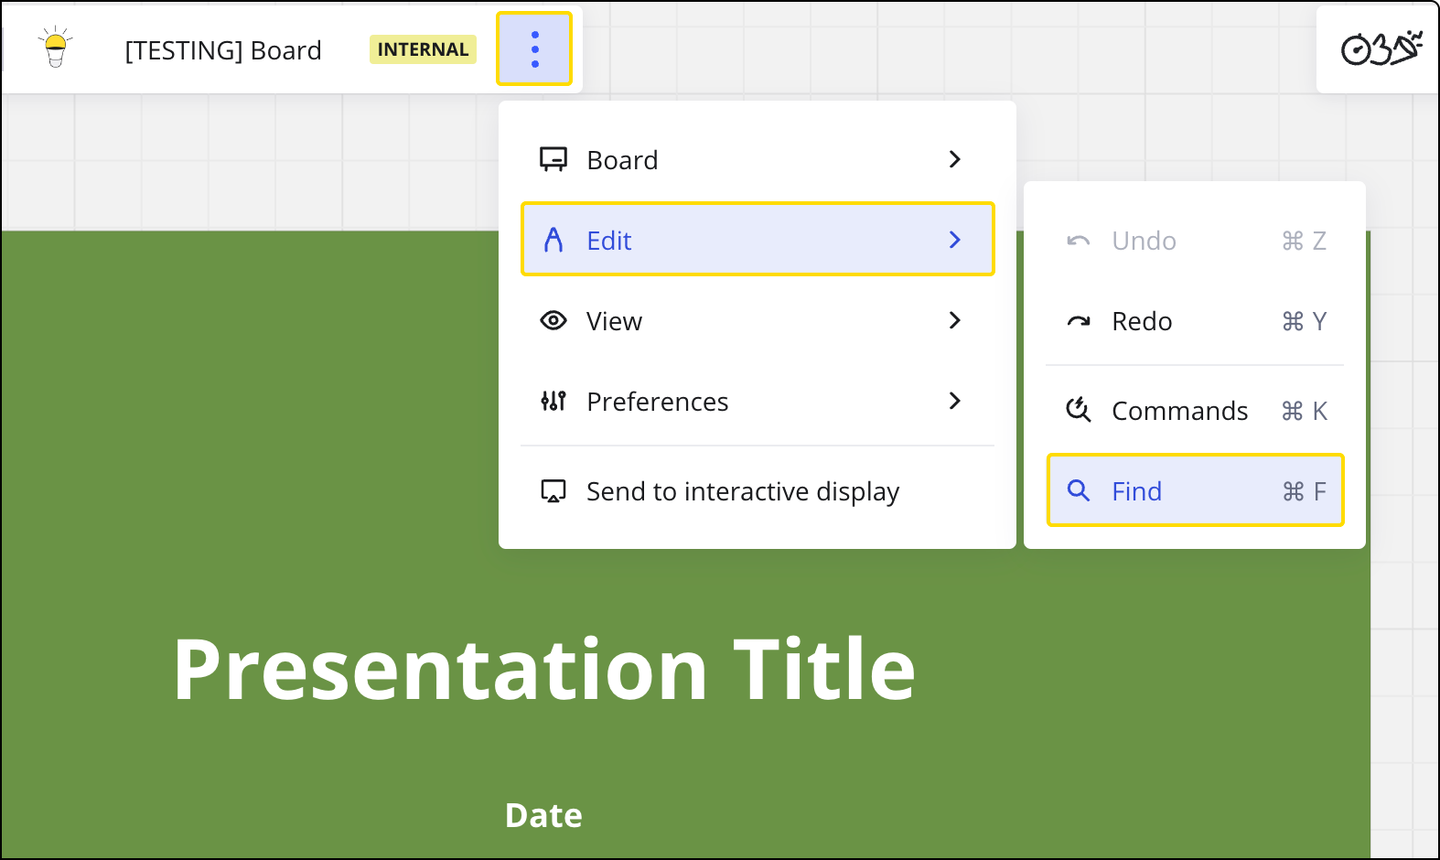Choose Undo in the Edit submenu
The width and height of the screenshot is (1440, 860).
coord(1144,241)
